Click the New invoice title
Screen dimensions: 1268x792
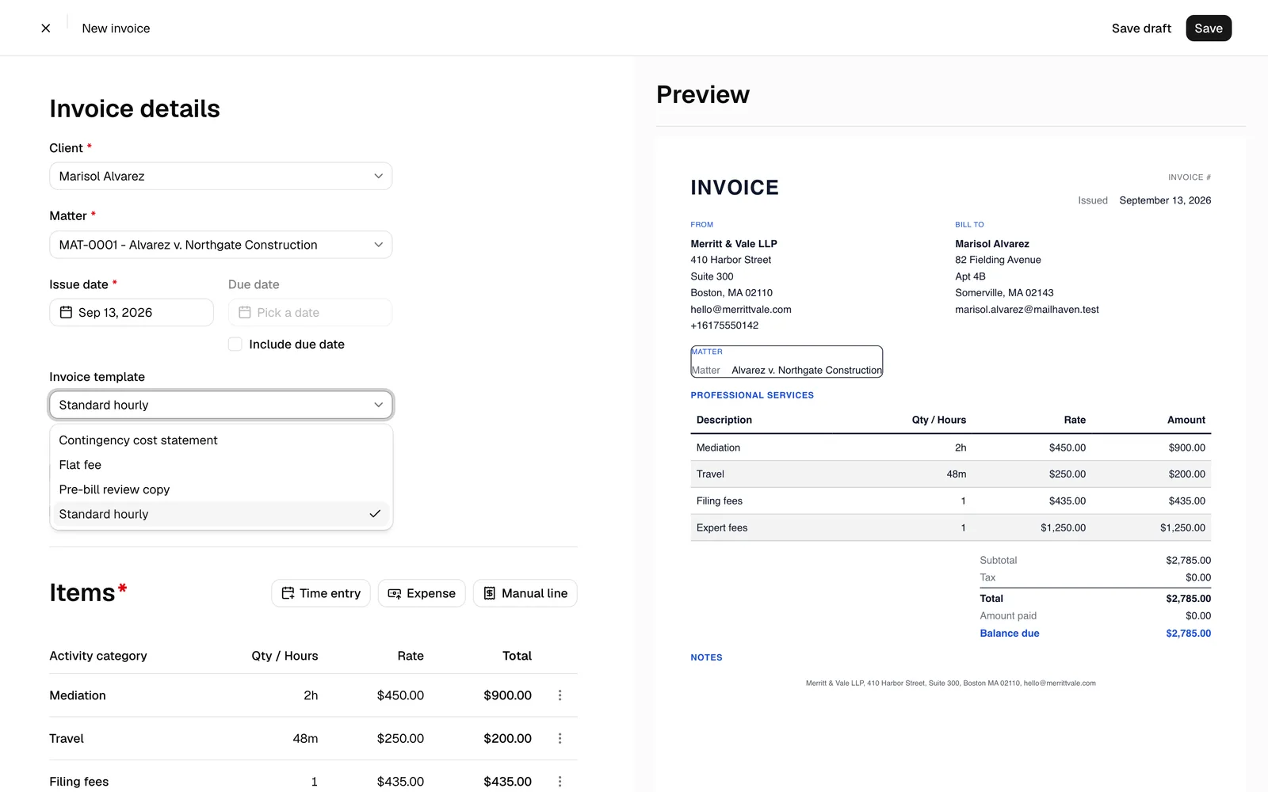click(116, 29)
